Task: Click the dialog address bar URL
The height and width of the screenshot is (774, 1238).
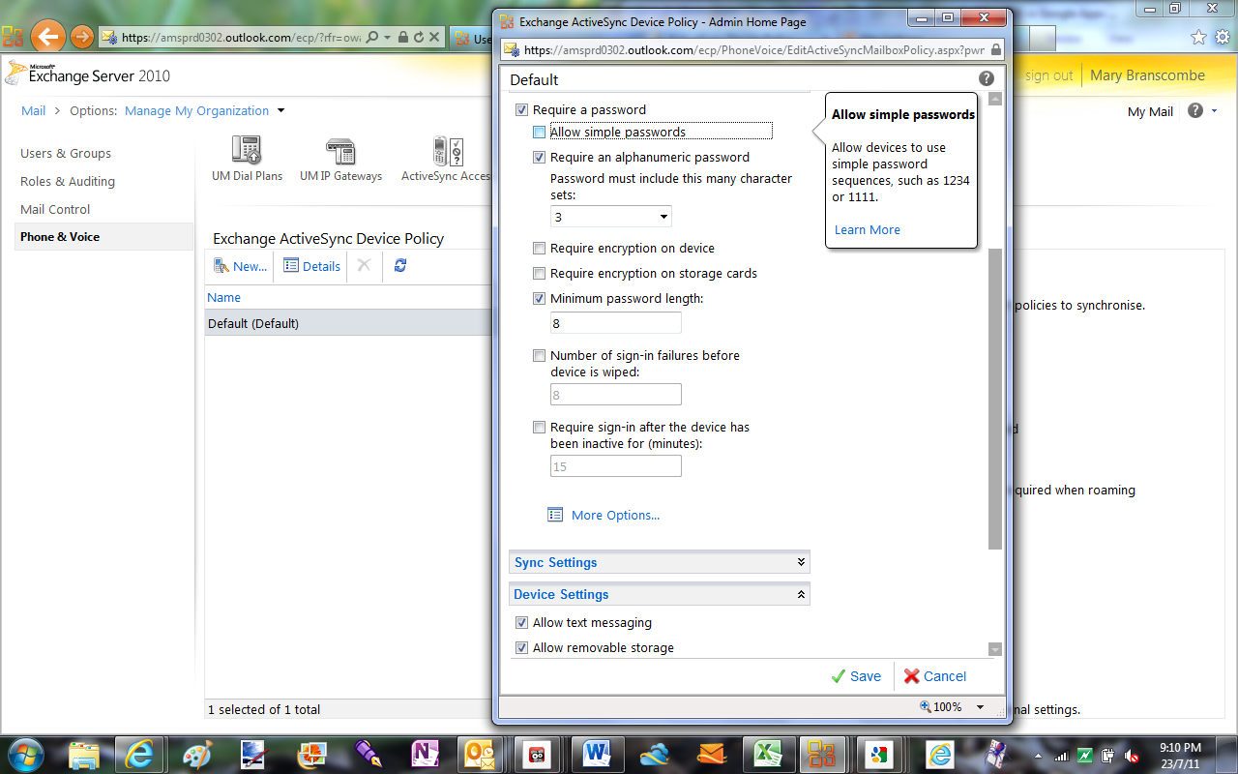Action: pyautogui.click(x=753, y=49)
